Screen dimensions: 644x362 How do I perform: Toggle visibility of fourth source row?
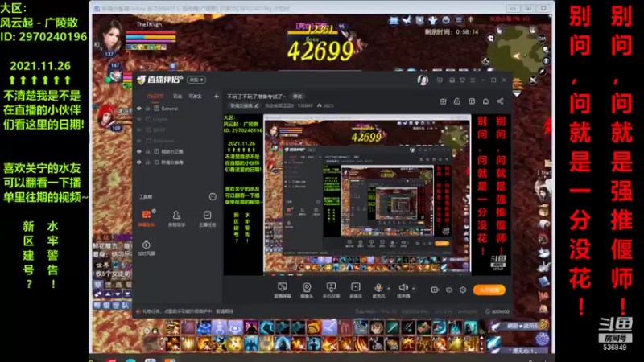coord(139,140)
